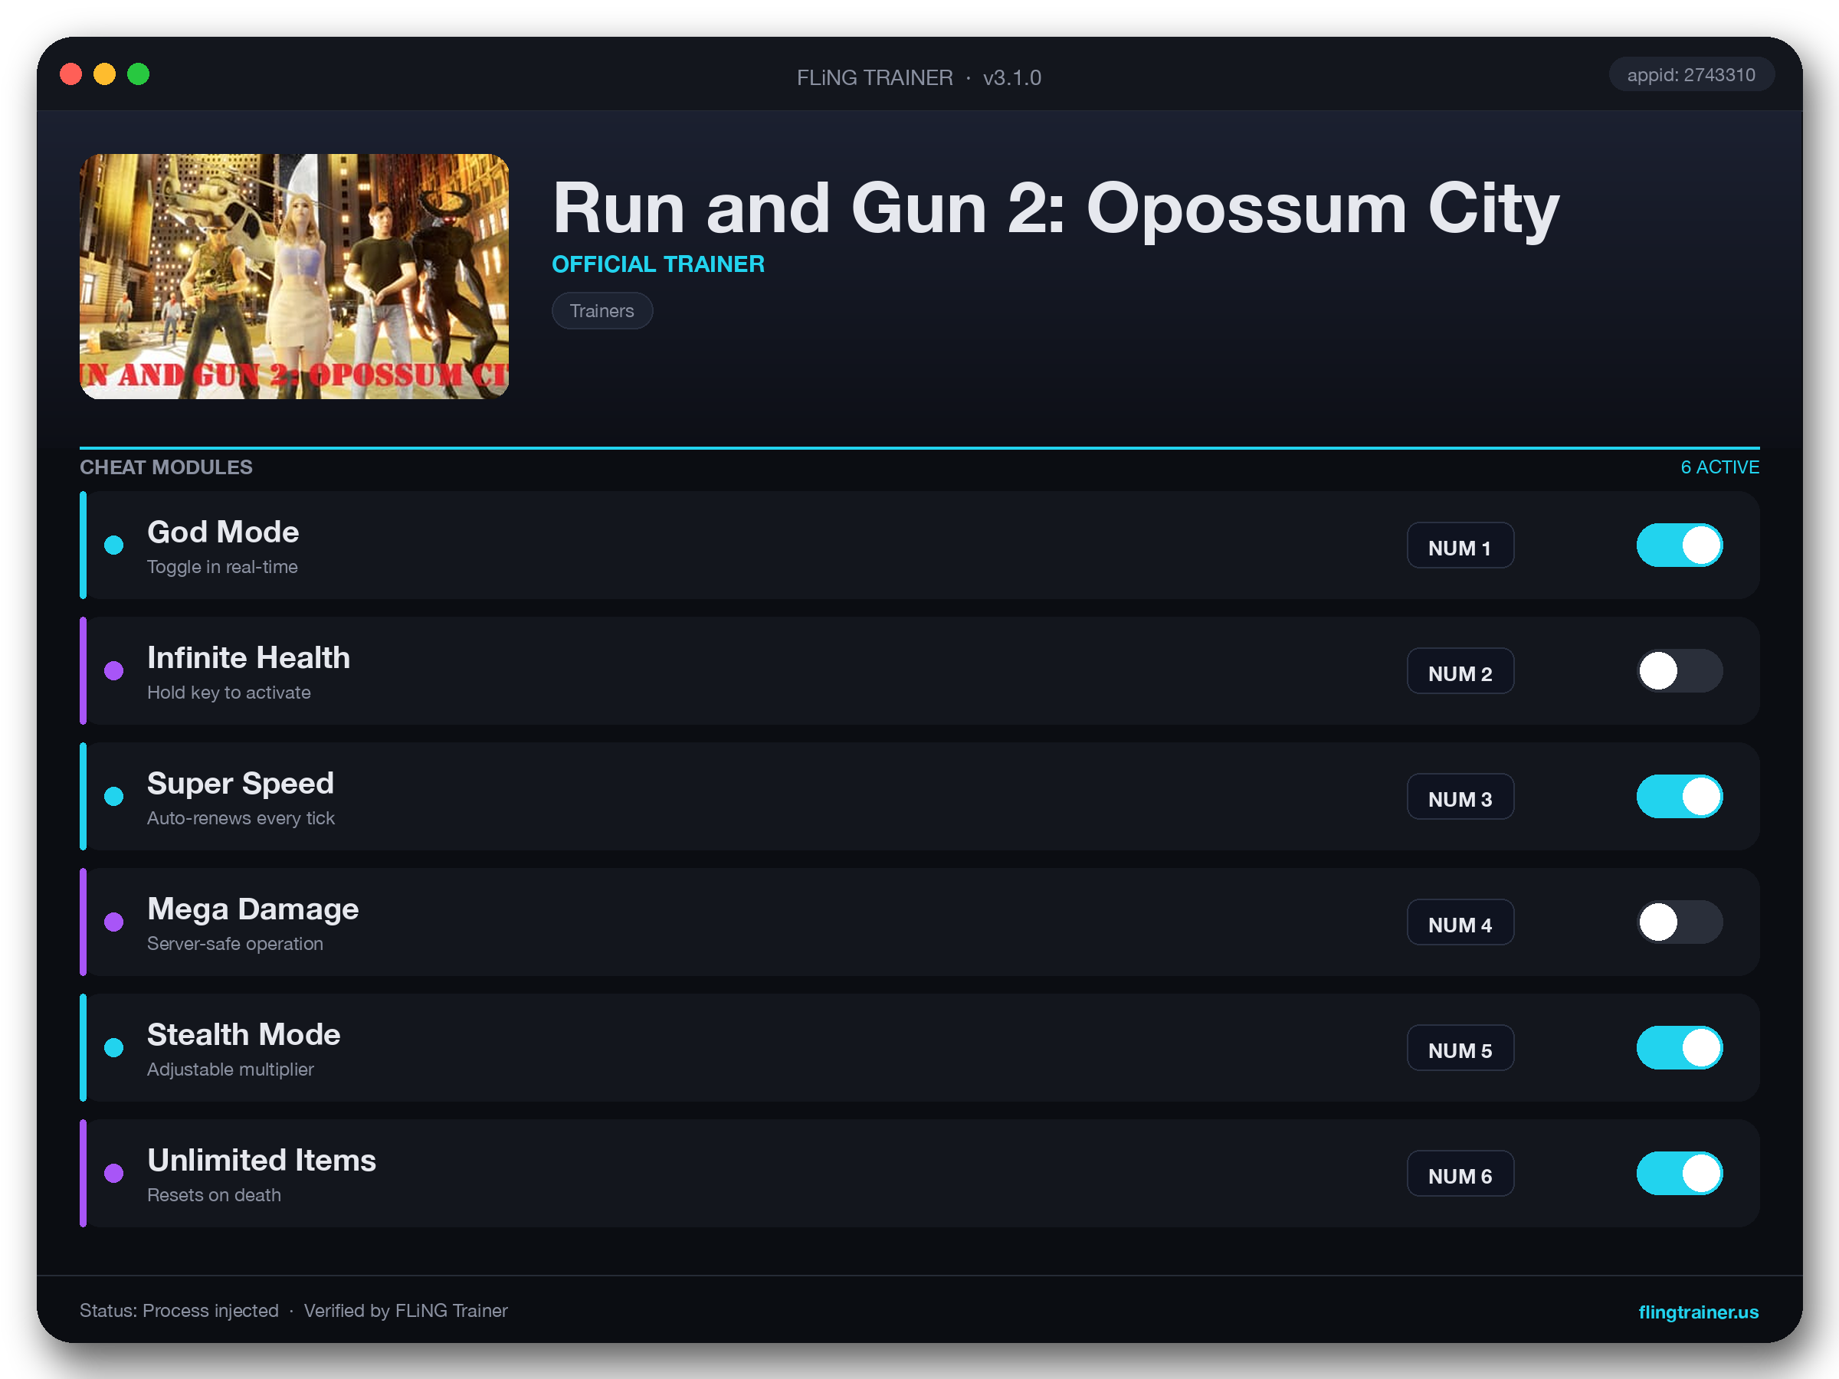1839x1379 pixels.
Task: Click the God Mode status dot
Action: pos(114,545)
